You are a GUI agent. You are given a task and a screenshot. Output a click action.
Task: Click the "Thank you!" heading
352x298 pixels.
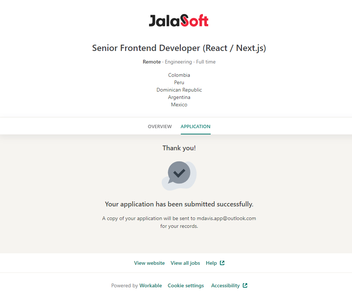(179, 148)
